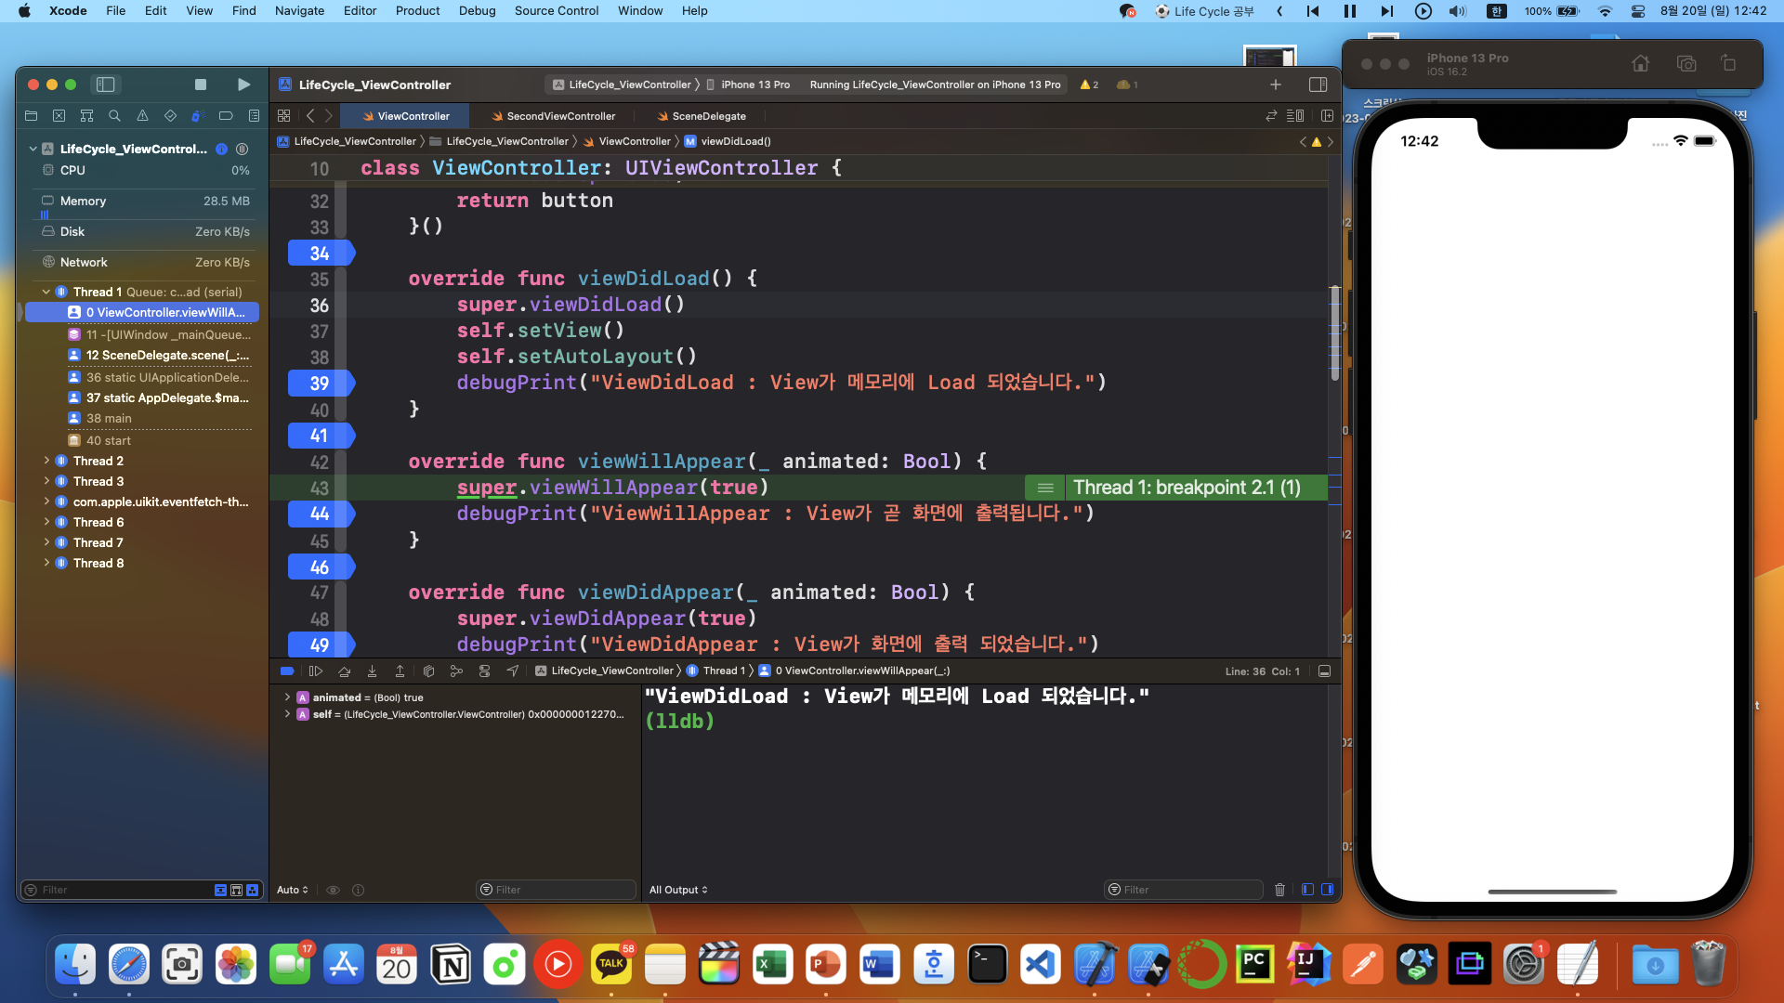
Task: Expand Thread 2 in debug navigator
Action: click(46, 461)
